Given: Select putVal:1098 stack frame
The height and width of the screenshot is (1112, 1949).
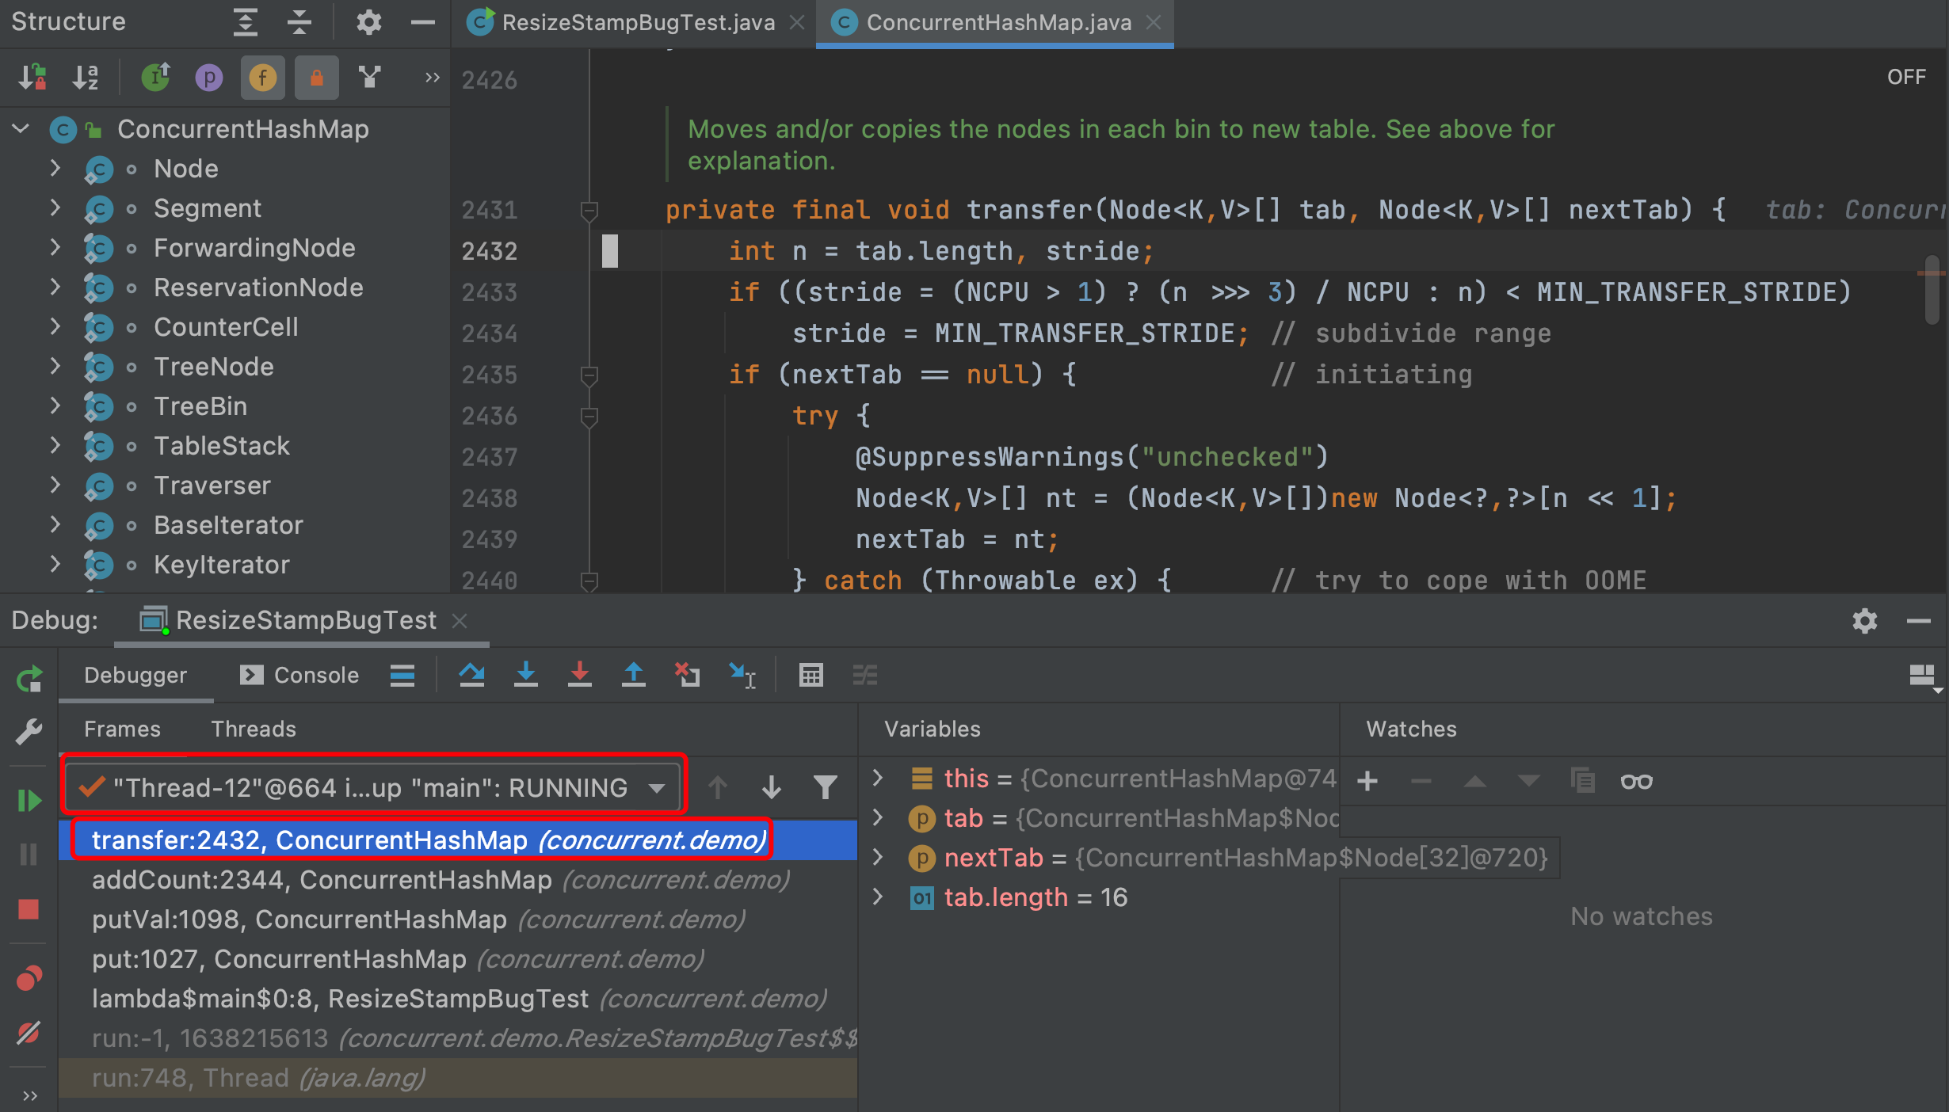Looking at the screenshot, I should pyautogui.click(x=458, y=920).
